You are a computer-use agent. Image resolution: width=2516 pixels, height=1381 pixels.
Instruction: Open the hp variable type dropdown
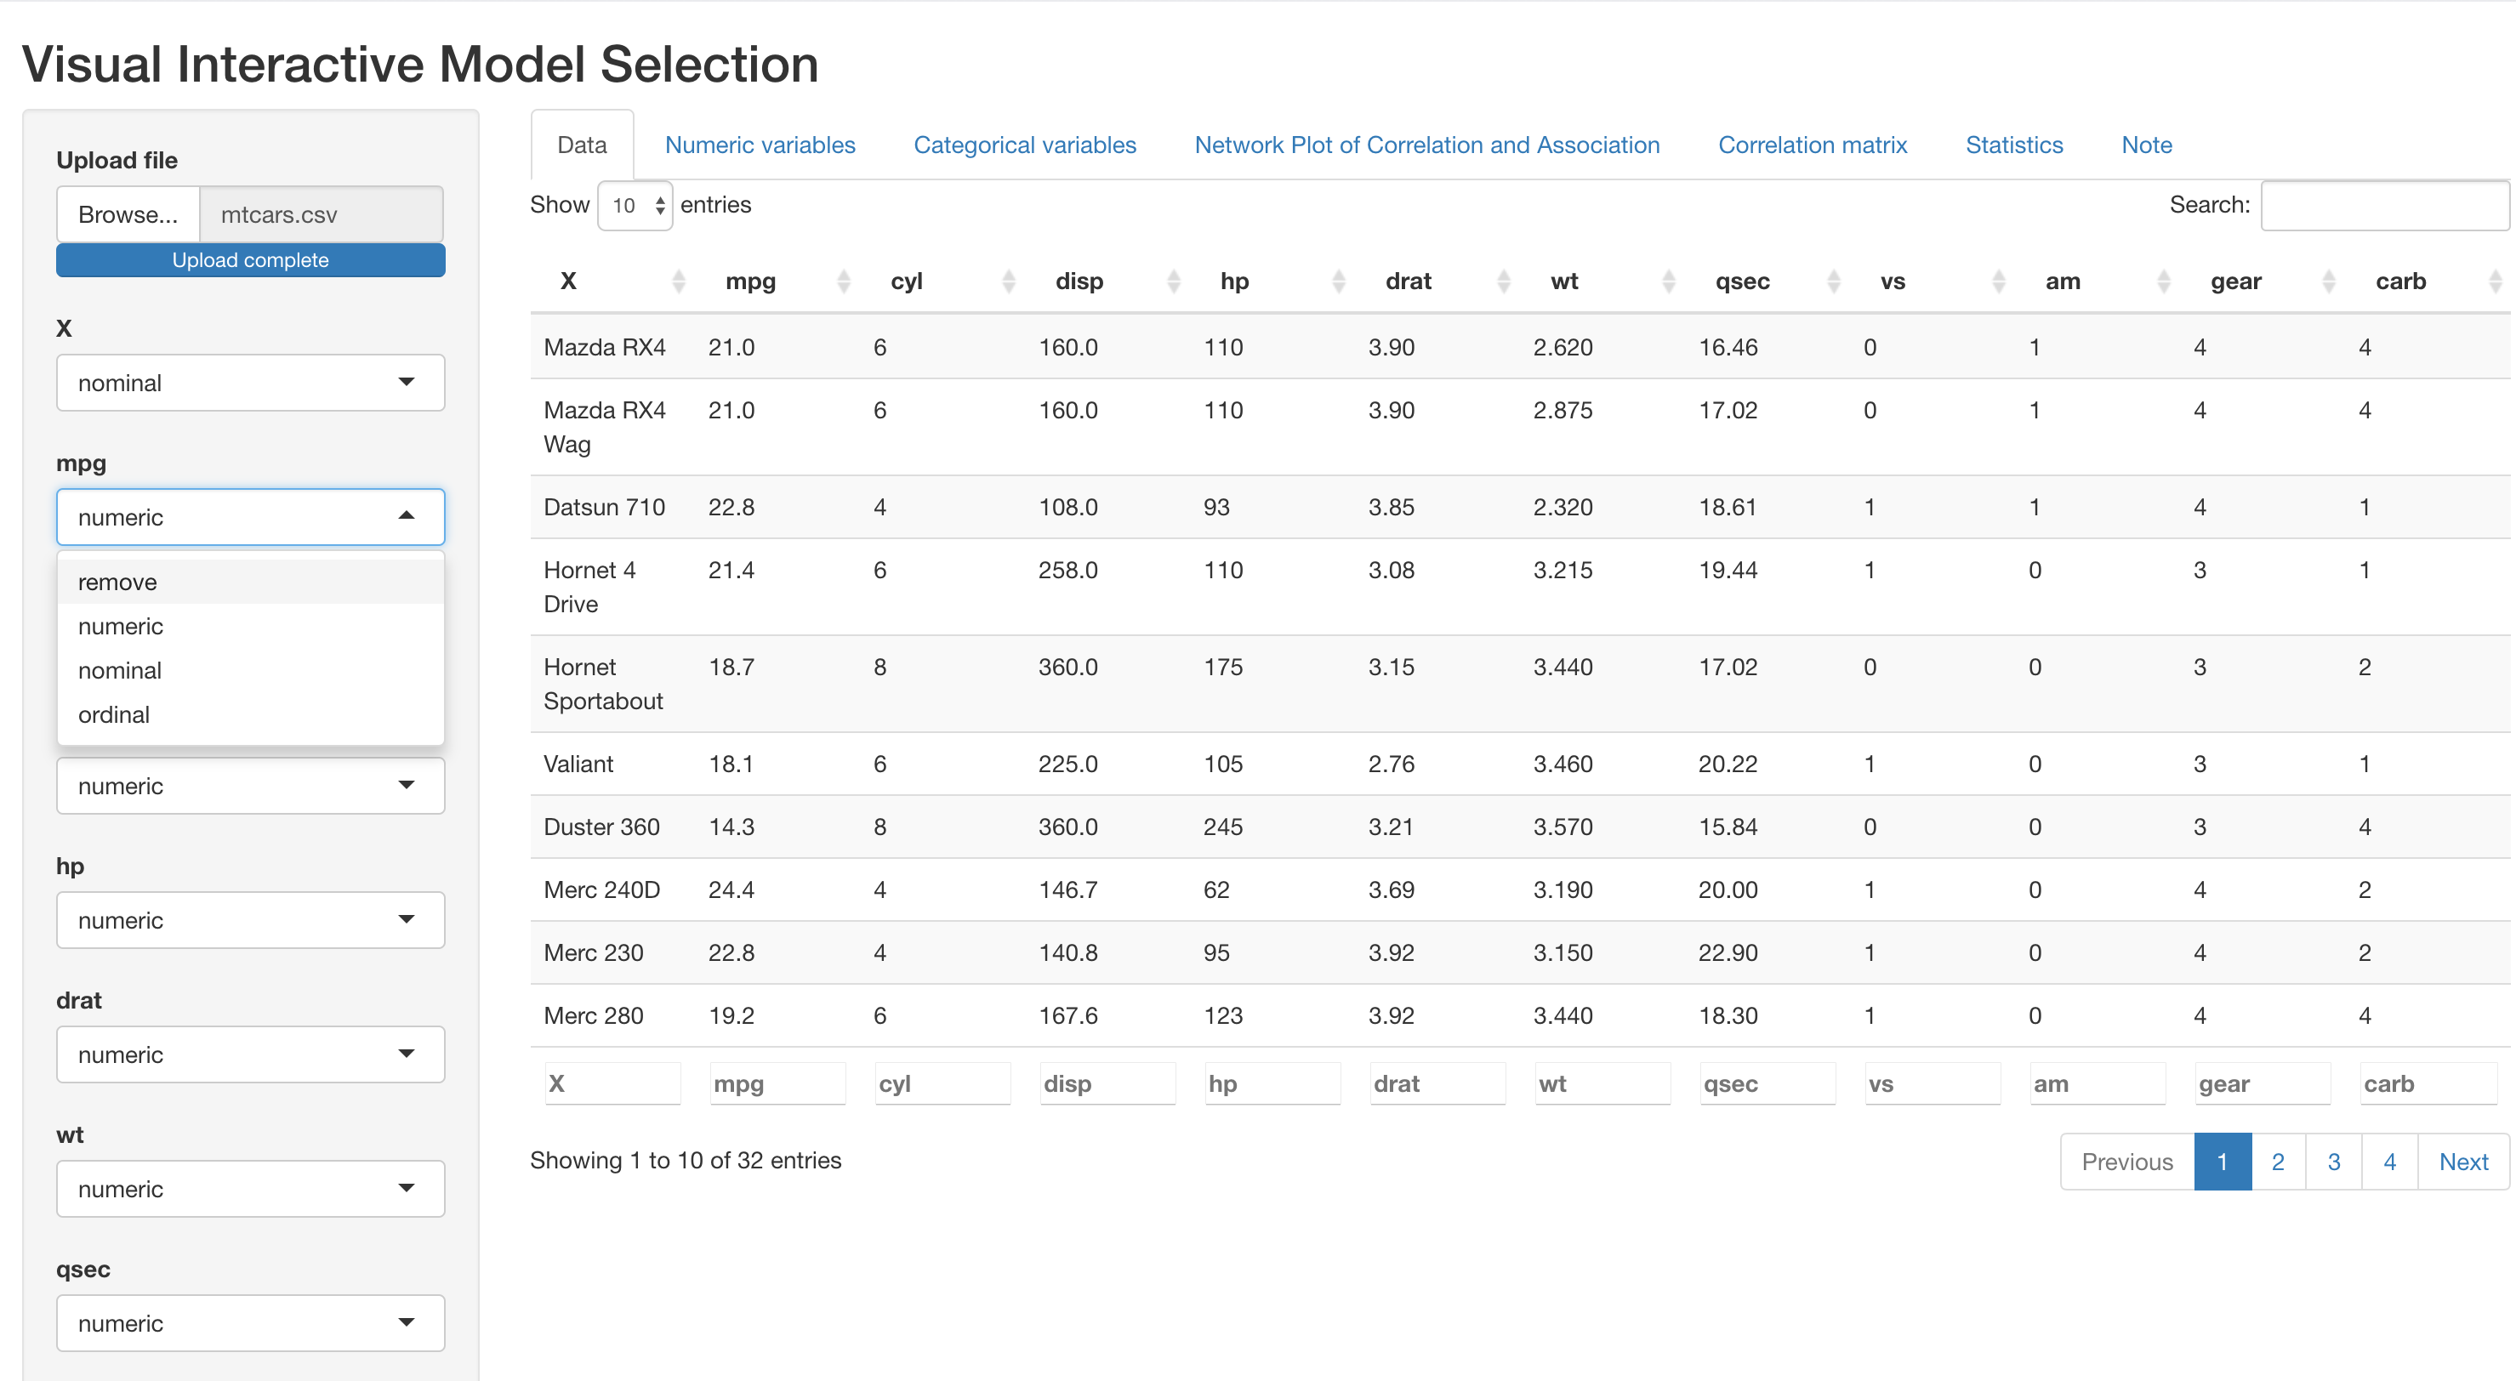[x=250, y=920]
